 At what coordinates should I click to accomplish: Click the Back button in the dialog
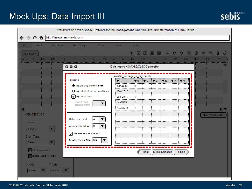[x=144, y=152]
